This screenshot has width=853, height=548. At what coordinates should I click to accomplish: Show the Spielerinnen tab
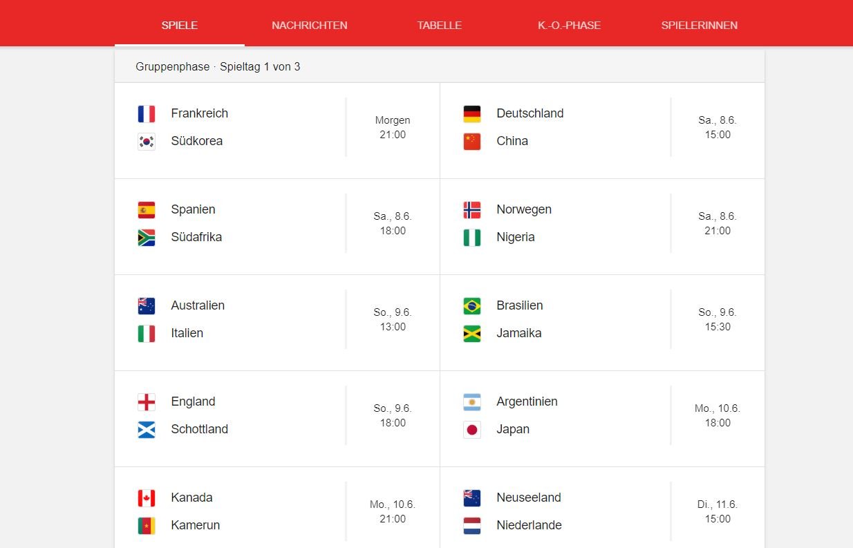point(699,26)
